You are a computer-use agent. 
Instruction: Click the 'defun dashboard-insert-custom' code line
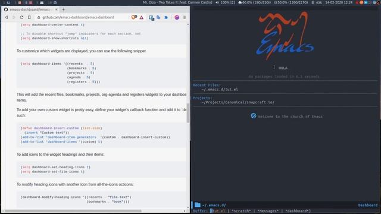click(x=61, y=128)
